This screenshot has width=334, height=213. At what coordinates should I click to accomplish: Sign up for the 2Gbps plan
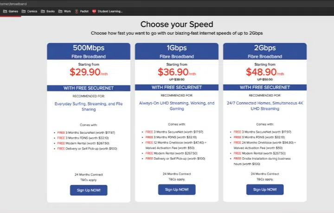(x=264, y=189)
